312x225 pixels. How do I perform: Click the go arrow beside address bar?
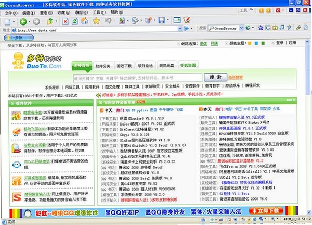click(187, 29)
